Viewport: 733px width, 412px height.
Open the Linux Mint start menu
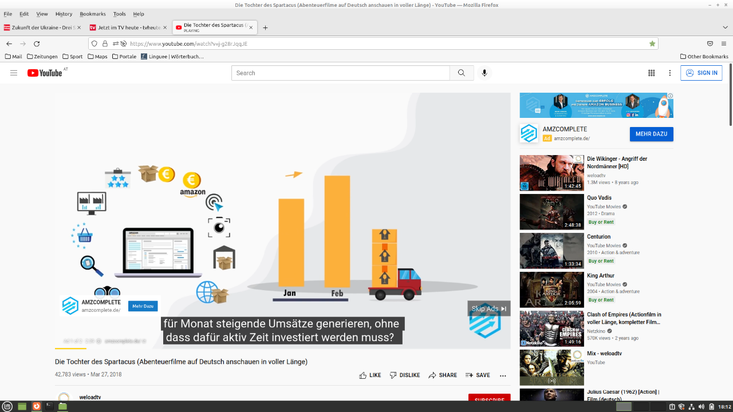click(7, 406)
